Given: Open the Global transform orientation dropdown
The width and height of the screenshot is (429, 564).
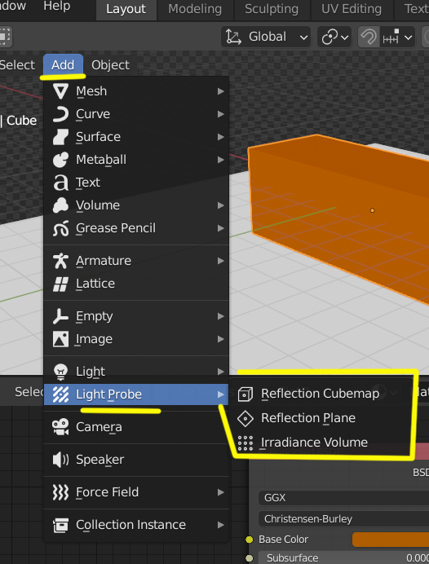Looking at the screenshot, I should tap(266, 37).
